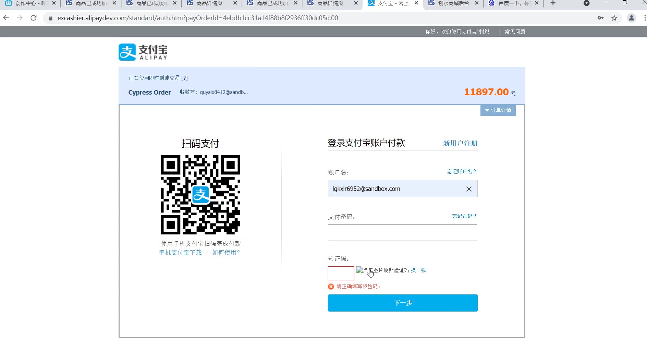Click the Alipay QR code image

200,195
